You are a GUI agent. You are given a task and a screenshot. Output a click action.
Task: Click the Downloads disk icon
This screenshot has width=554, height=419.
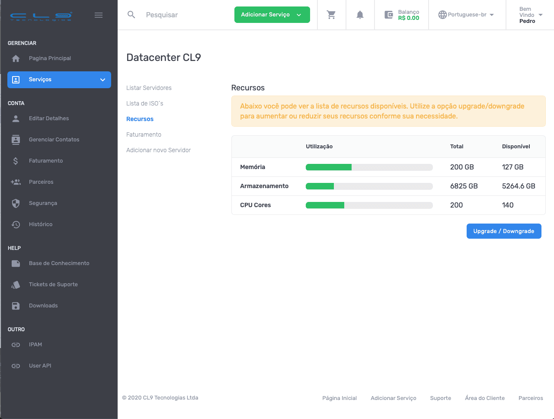tap(16, 306)
